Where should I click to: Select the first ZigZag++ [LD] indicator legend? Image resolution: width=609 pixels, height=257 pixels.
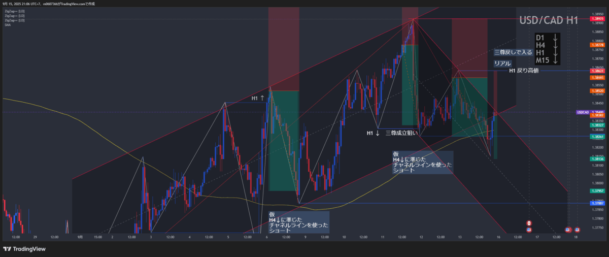pos(14,11)
